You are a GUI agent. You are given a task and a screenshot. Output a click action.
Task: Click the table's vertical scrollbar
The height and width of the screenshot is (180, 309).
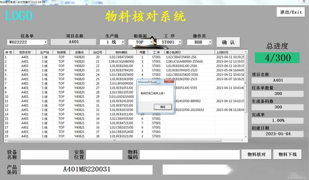pos(246,83)
